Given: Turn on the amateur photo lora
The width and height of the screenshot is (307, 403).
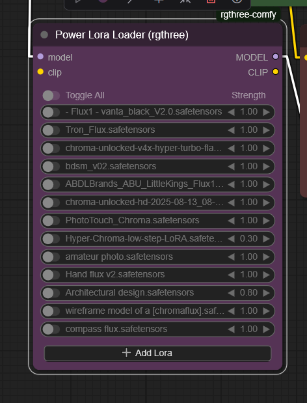Looking at the screenshot, I should 51,257.
